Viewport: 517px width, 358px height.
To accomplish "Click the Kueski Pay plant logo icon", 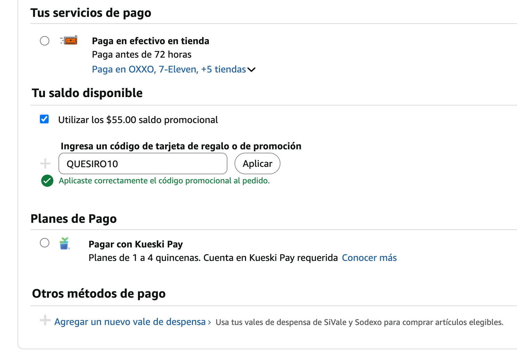I will [64, 243].
